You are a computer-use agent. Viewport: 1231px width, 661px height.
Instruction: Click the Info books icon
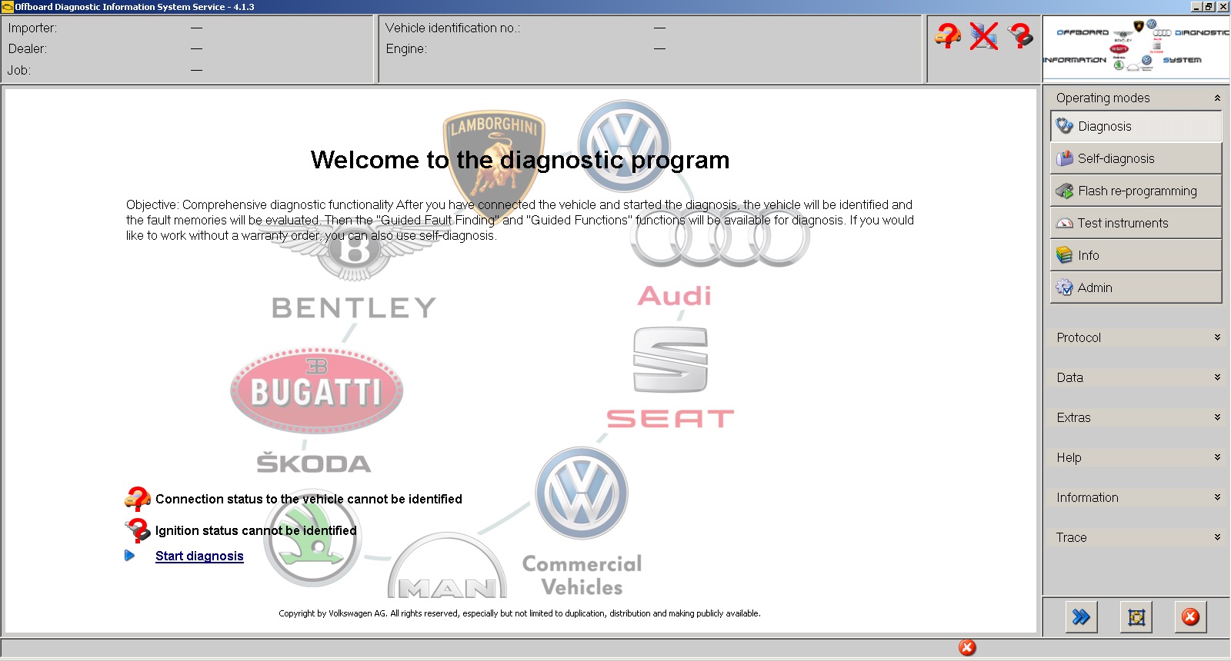click(1065, 255)
